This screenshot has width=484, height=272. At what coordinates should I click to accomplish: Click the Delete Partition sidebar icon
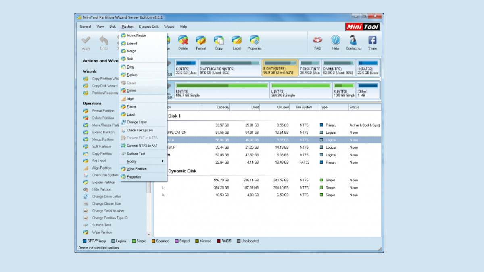86,118
